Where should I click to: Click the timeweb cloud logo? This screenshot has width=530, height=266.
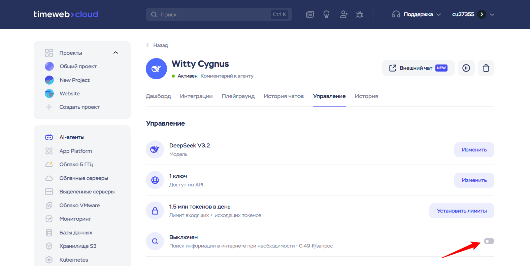(66, 14)
